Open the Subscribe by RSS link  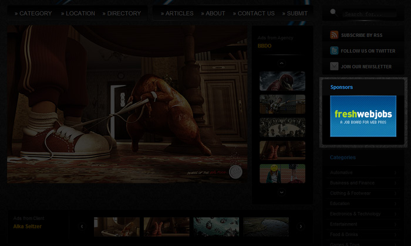(362, 35)
